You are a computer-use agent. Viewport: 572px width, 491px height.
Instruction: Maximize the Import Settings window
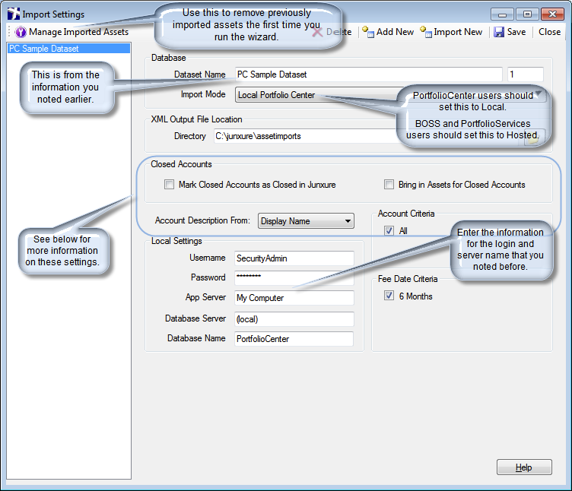527,14
